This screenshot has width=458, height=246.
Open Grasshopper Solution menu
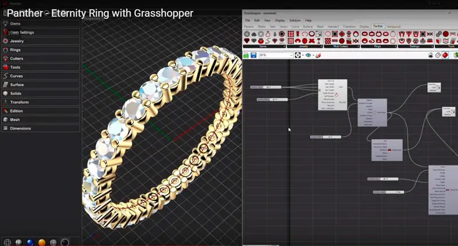coord(295,21)
